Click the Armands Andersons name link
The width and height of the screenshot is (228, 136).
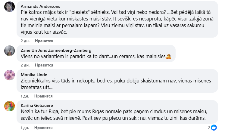(x=40, y=6)
